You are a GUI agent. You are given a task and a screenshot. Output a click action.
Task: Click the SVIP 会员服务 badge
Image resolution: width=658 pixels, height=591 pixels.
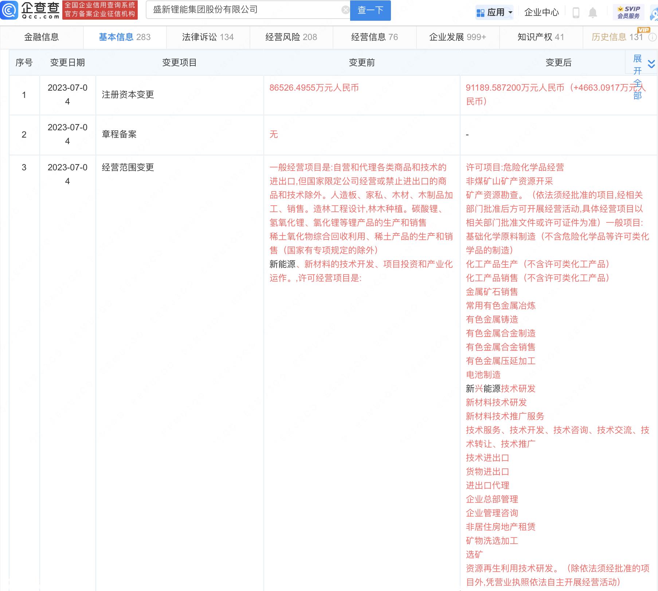point(628,12)
